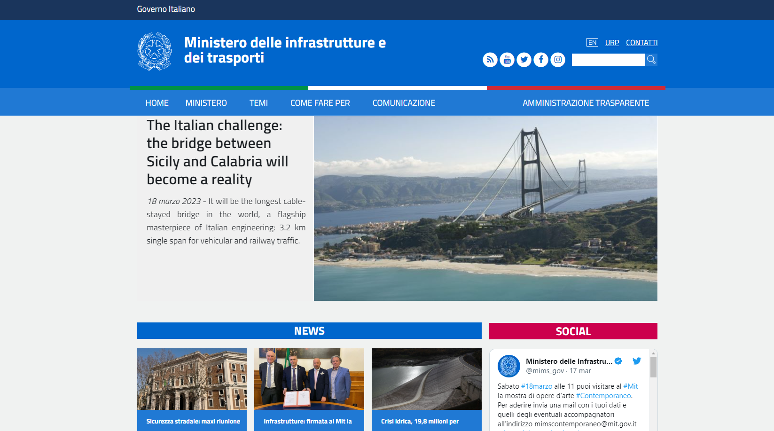Click the Twitter bird in social widget
The height and width of the screenshot is (431, 774).
(637, 361)
